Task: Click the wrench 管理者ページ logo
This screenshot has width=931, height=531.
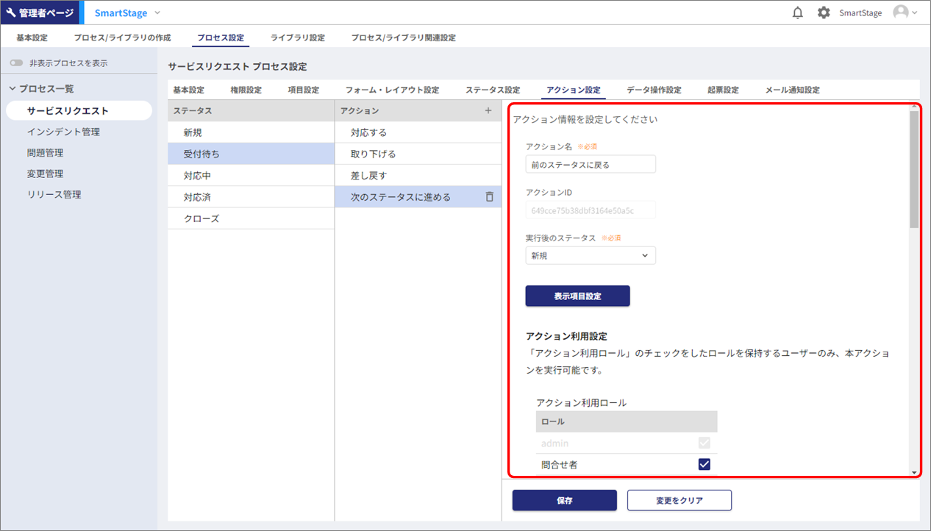Action: point(40,13)
